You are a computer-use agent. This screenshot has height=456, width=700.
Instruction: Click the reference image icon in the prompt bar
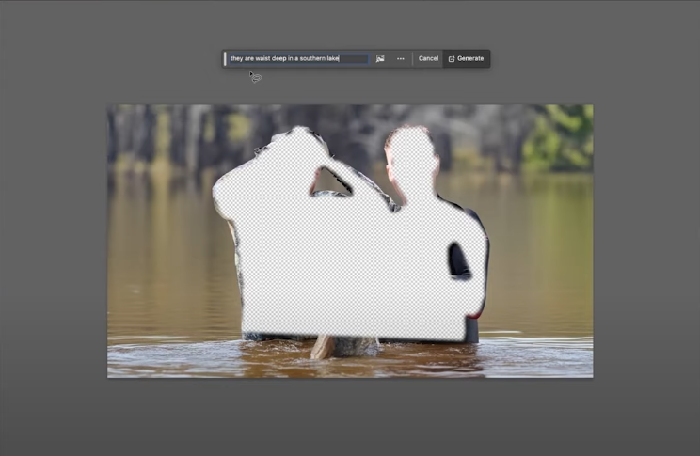pos(380,58)
